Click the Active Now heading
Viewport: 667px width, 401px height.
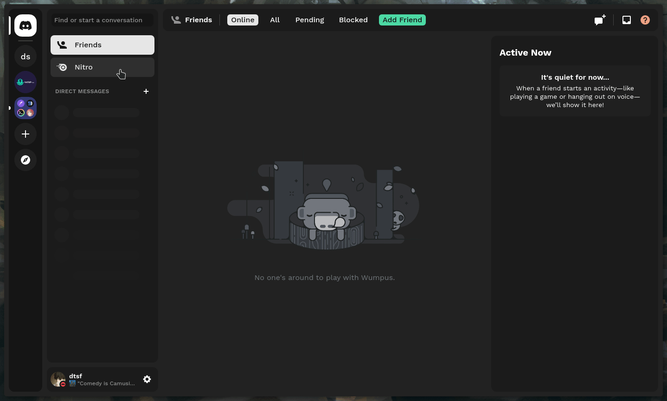click(x=526, y=53)
